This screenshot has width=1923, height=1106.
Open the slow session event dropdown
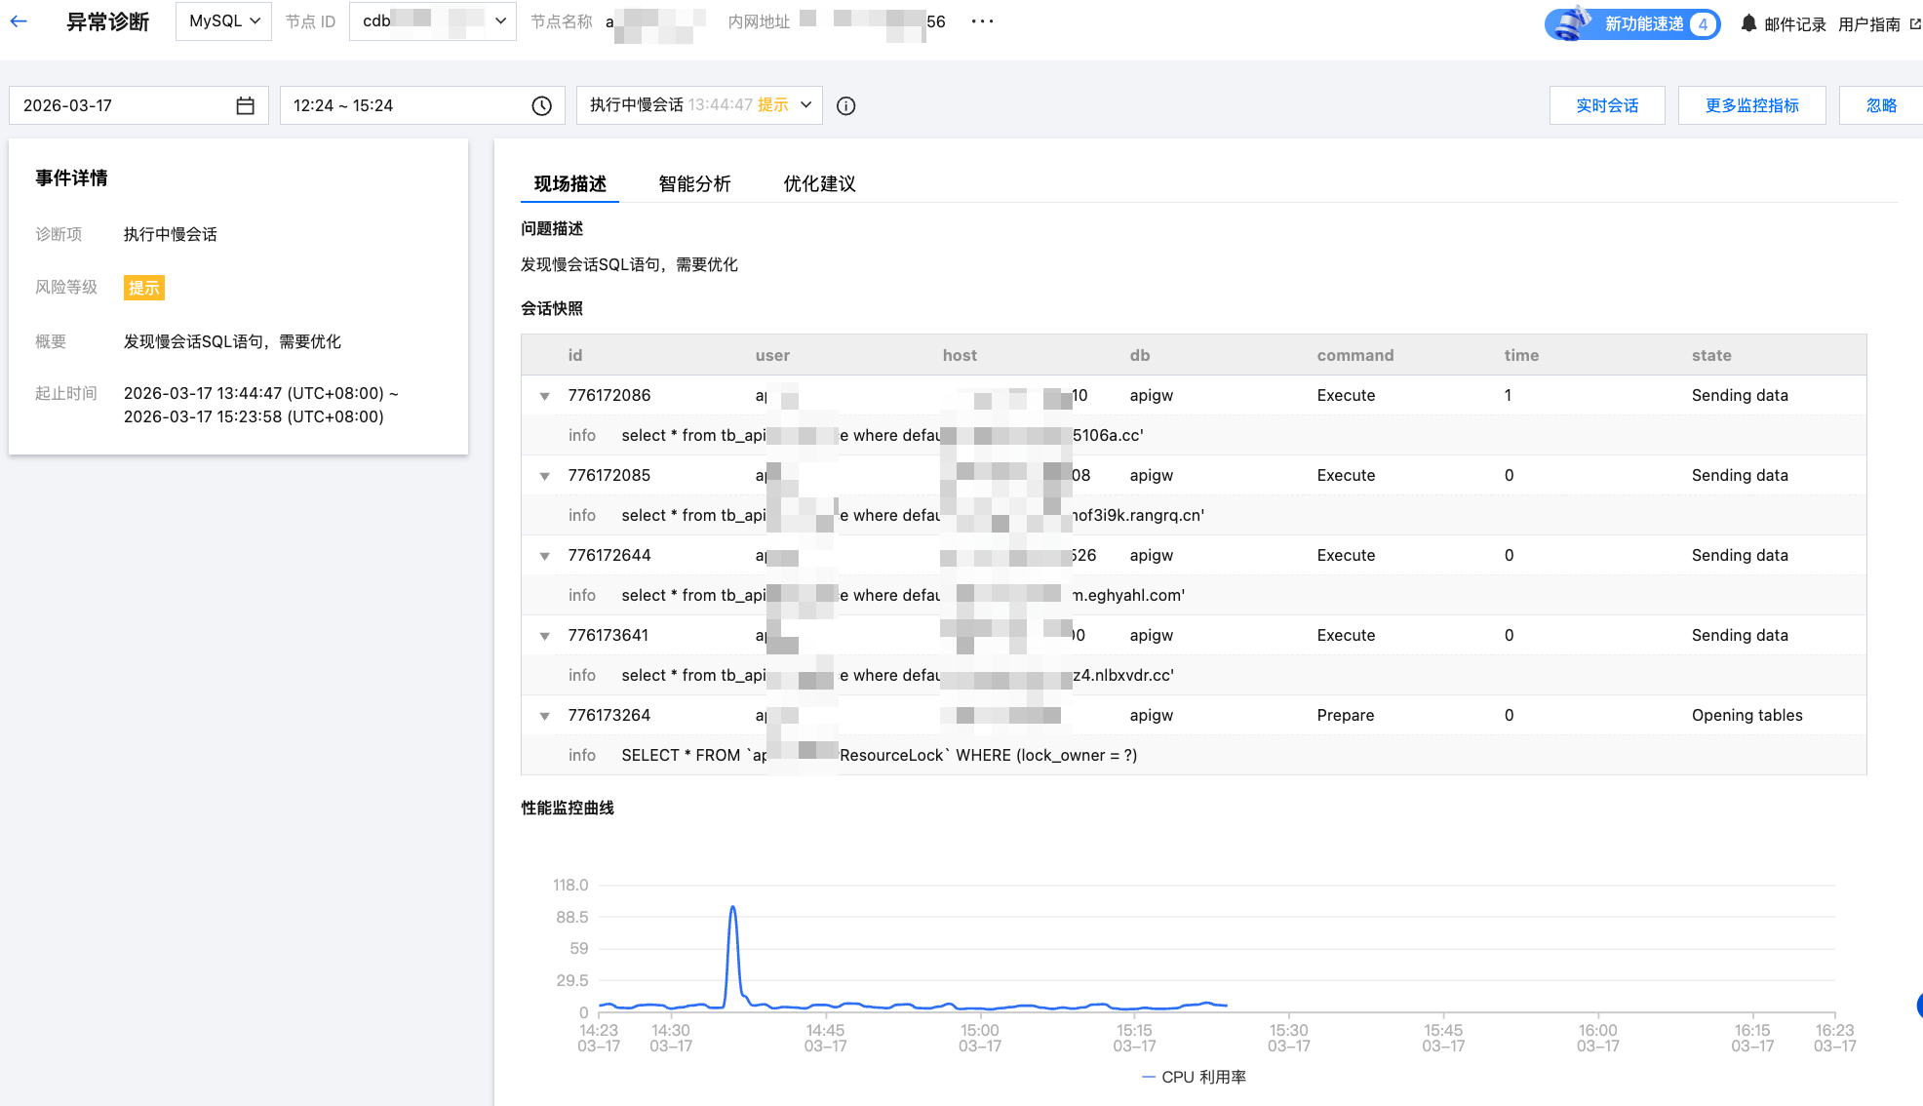(699, 105)
